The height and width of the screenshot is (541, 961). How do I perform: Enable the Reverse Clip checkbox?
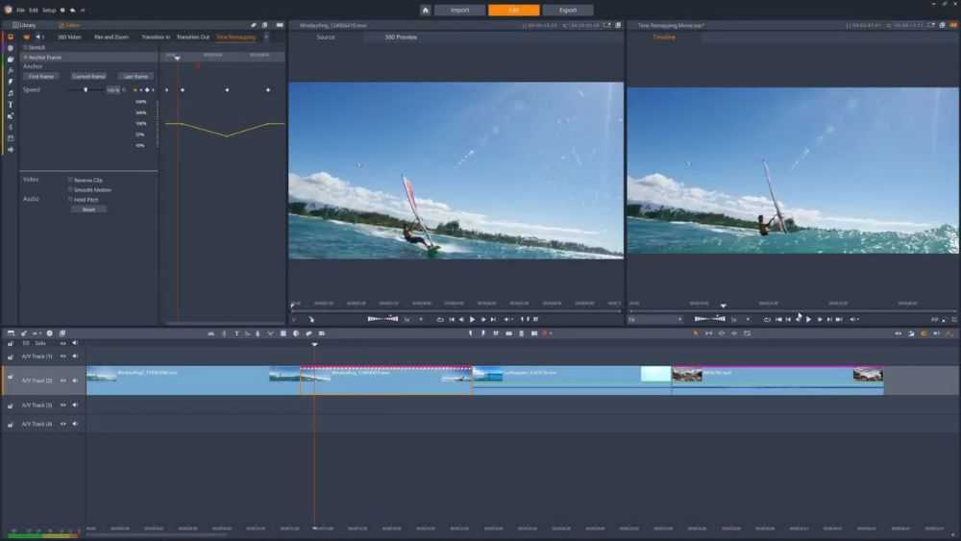coord(71,180)
